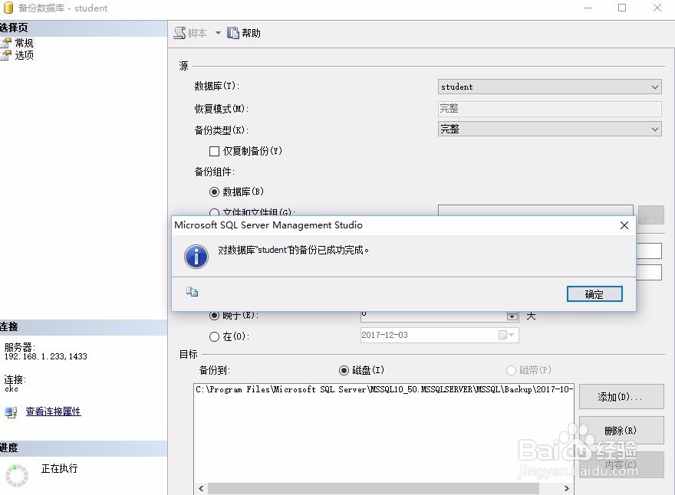Select 晚于(E) radio button

pos(214,315)
